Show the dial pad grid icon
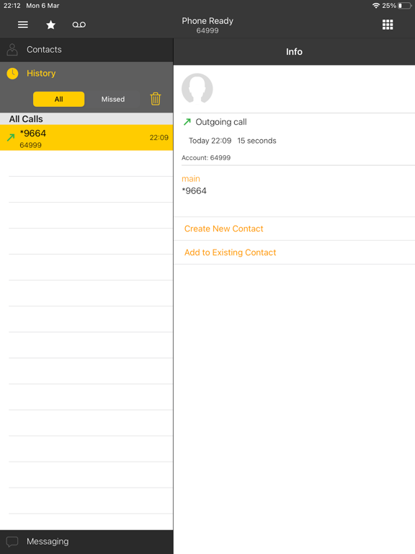The width and height of the screenshot is (415, 554). point(388,25)
